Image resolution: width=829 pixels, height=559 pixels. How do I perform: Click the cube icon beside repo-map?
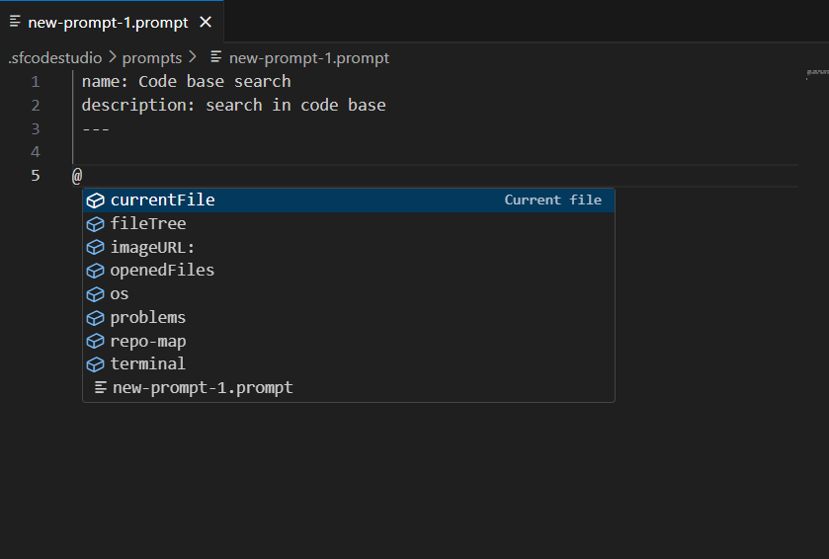96,342
